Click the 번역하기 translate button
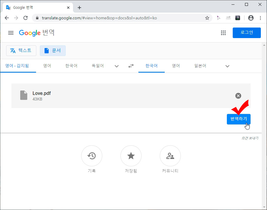Viewport: 267px width, 210px height. point(239,119)
